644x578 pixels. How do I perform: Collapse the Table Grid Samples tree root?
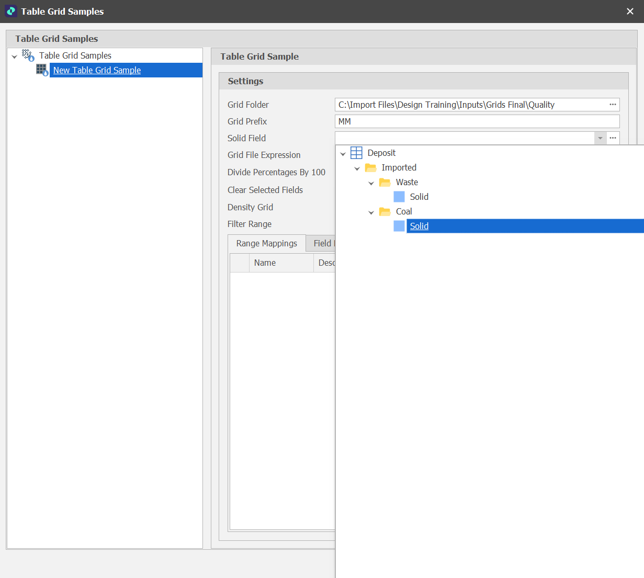(x=15, y=56)
